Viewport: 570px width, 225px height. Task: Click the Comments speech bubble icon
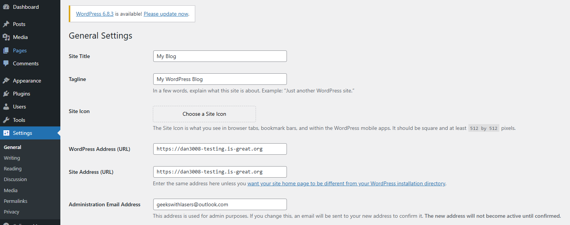point(6,63)
